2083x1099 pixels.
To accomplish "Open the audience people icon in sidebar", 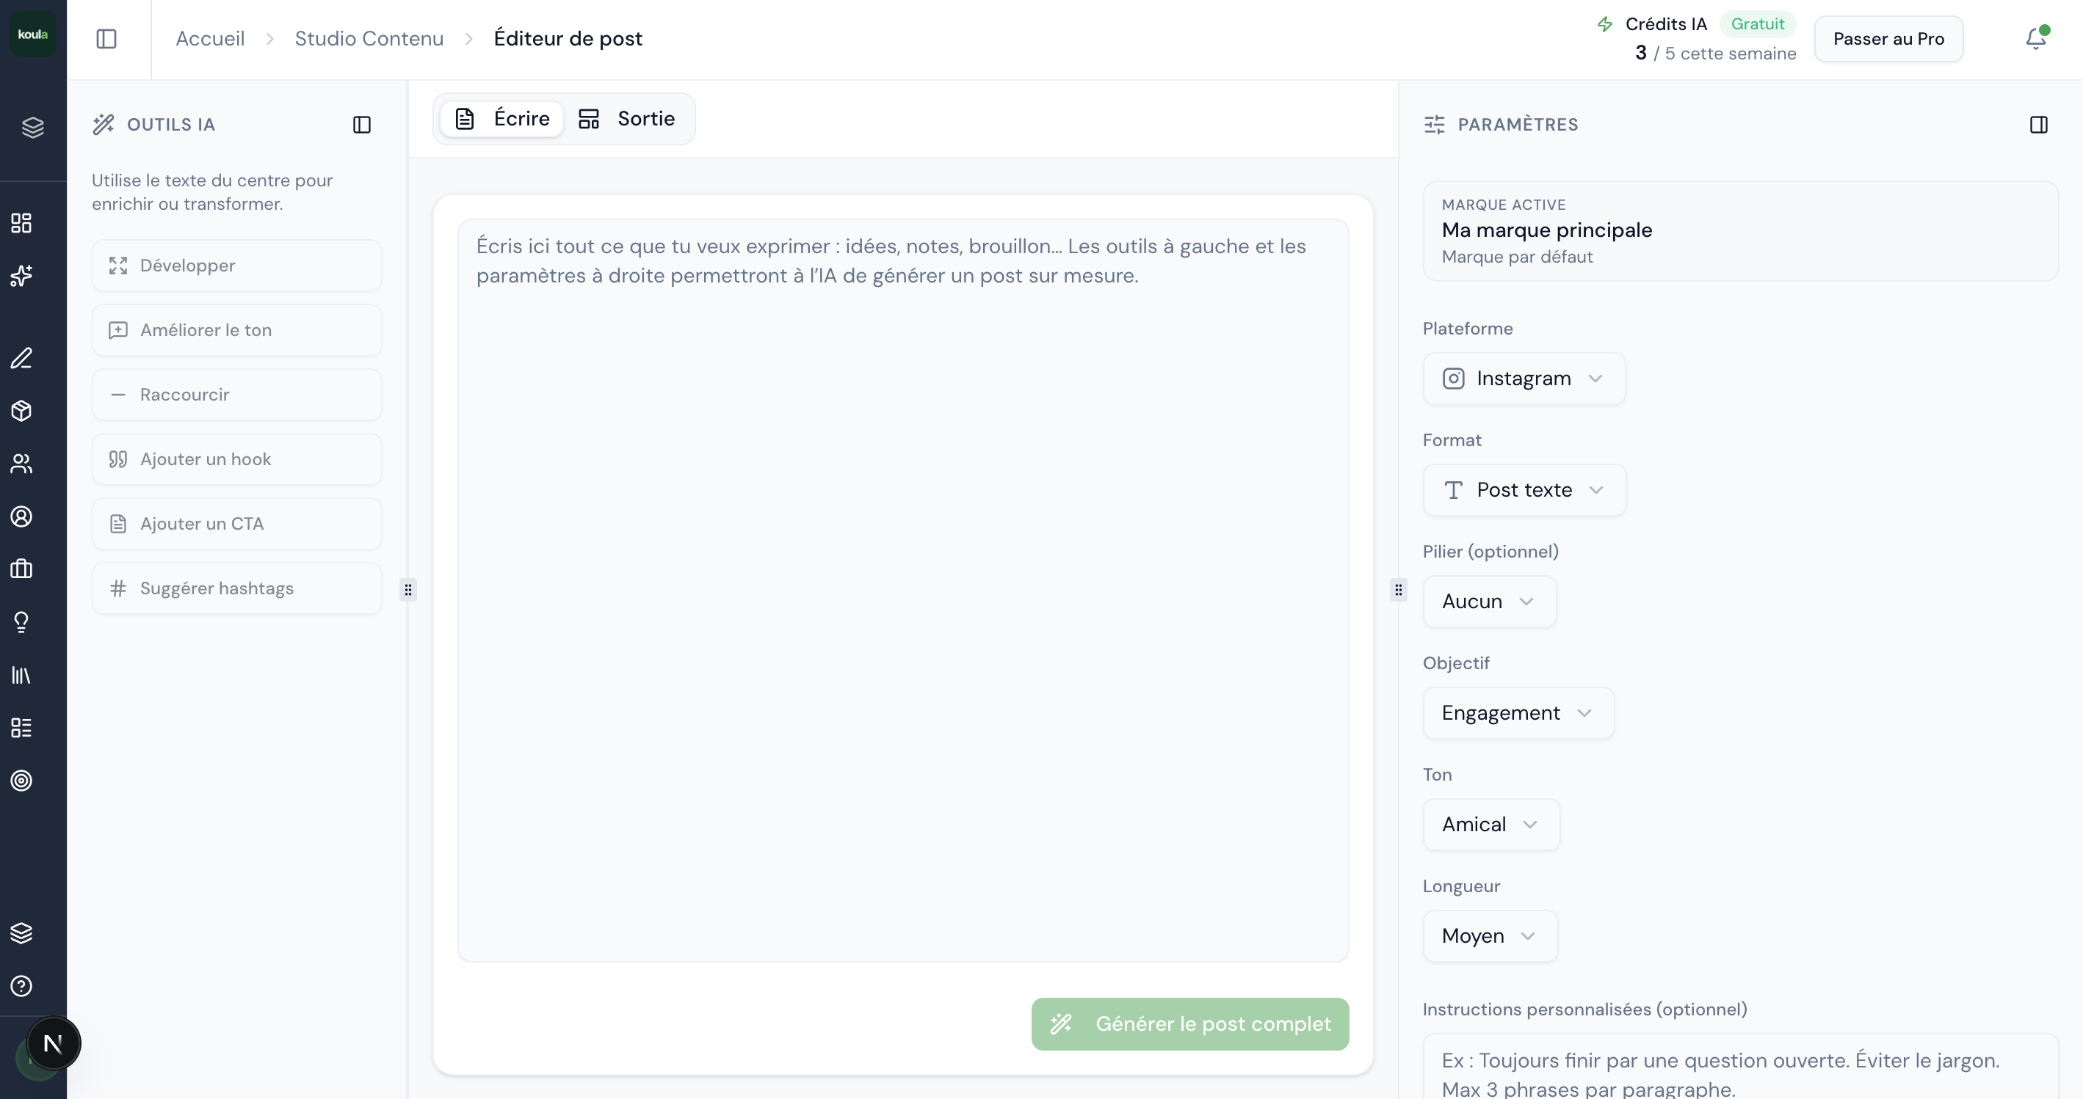I will [21, 463].
